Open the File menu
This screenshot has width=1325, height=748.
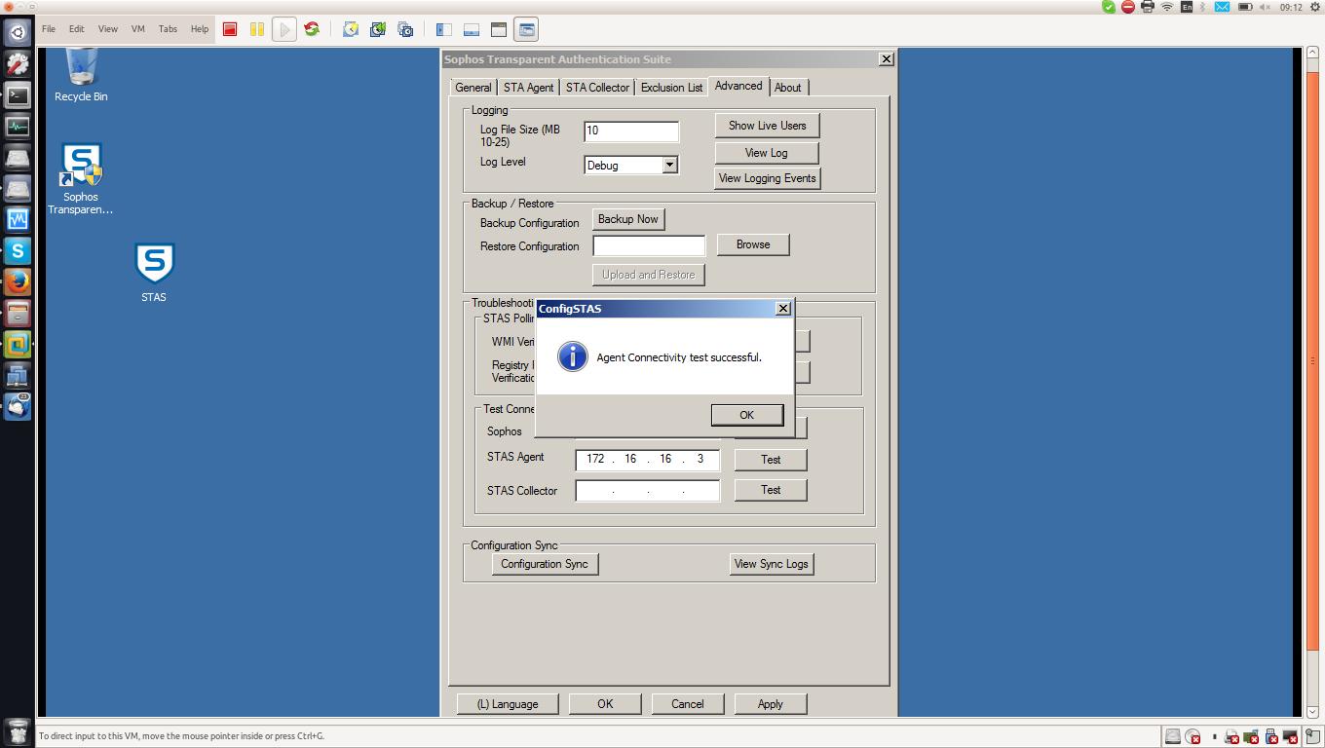point(49,29)
